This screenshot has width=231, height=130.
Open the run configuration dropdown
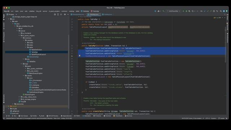tap(174, 11)
